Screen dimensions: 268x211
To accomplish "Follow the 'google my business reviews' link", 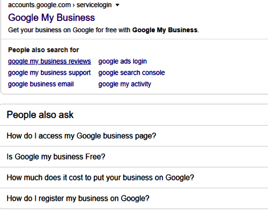I will (x=49, y=61).
